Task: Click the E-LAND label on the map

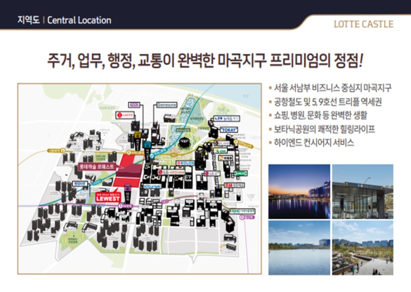Action: [222, 143]
